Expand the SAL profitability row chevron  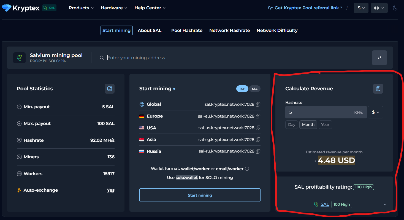(x=385, y=204)
